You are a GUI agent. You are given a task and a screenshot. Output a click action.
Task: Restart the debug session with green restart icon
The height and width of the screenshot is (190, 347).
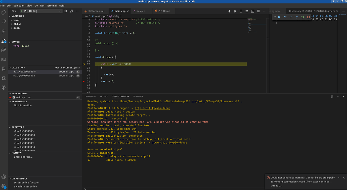(x=302, y=17)
